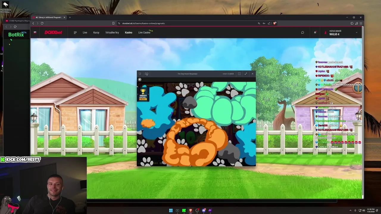Viewport: 381px width, 214px height.
Task: Open a new browser tab
Action: 70,17
